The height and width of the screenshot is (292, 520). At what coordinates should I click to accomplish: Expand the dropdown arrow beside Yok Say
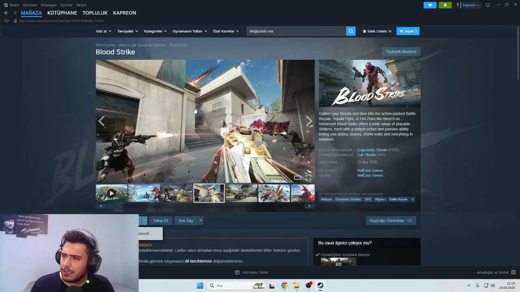[x=200, y=221]
